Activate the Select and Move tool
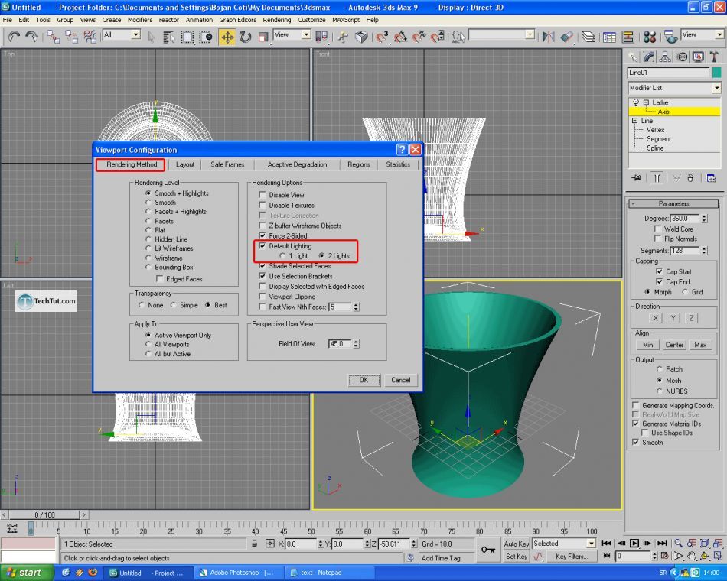The width and height of the screenshot is (727, 581). tap(227, 36)
